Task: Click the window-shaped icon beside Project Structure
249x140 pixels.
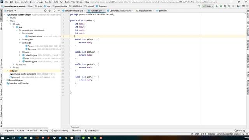Action: 244,6
